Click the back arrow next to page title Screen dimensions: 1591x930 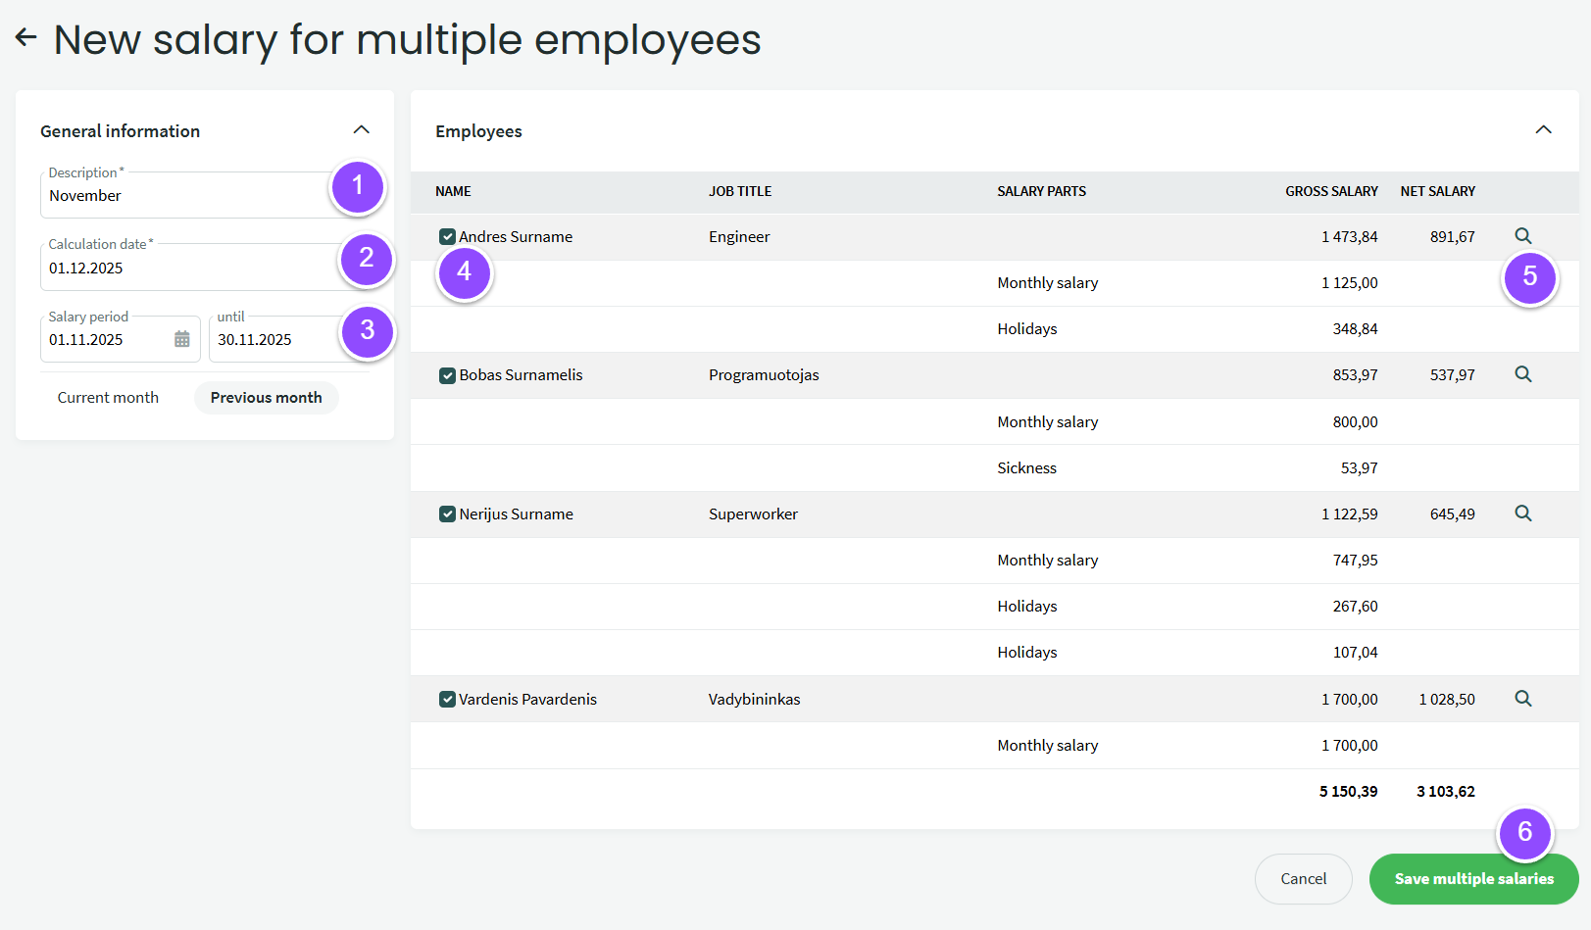tap(26, 38)
